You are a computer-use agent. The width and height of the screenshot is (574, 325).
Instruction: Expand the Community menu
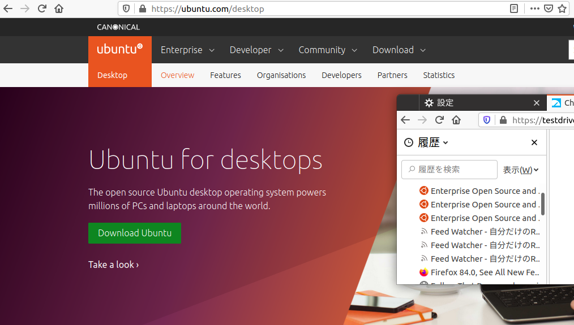tap(328, 50)
